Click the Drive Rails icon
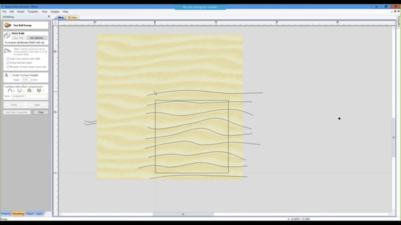The width and height of the screenshot is (401, 225). click(7, 36)
